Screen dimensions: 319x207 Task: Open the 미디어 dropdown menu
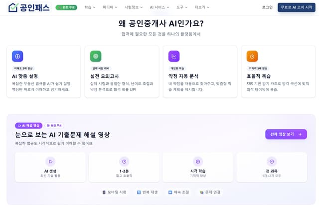[x=110, y=7]
